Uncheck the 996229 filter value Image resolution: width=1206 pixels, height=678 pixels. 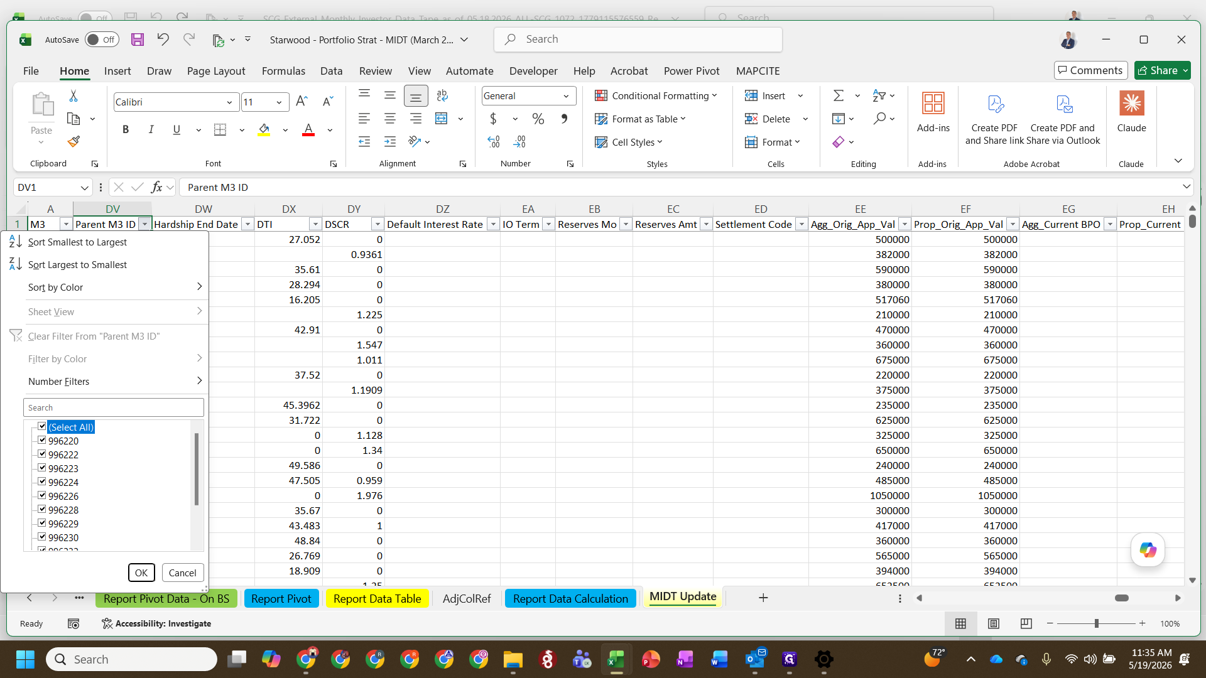42,523
